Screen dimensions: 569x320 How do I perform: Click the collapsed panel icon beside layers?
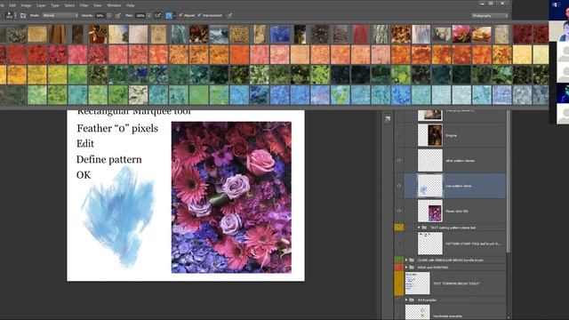point(388,118)
